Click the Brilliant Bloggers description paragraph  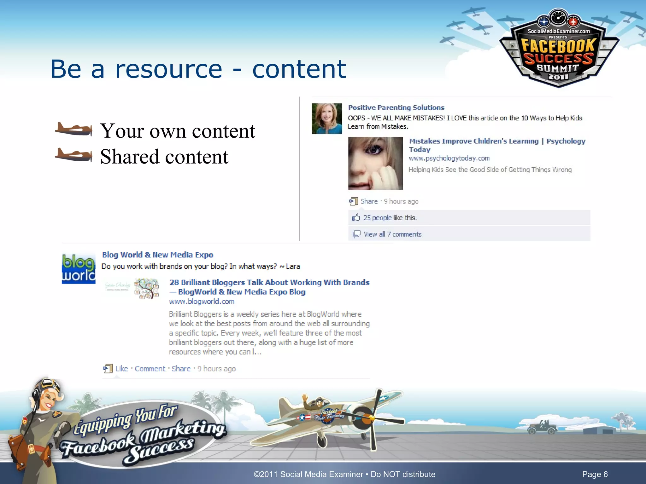pos(269,333)
